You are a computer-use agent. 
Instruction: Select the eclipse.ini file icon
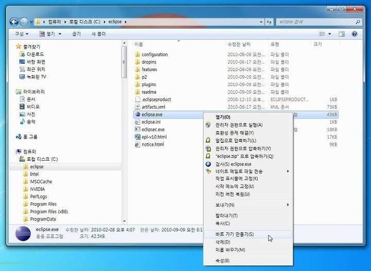pyautogui.click(x=138, y=122)
